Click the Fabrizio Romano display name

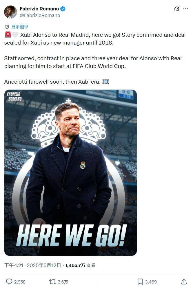click(x=39, y=9)
